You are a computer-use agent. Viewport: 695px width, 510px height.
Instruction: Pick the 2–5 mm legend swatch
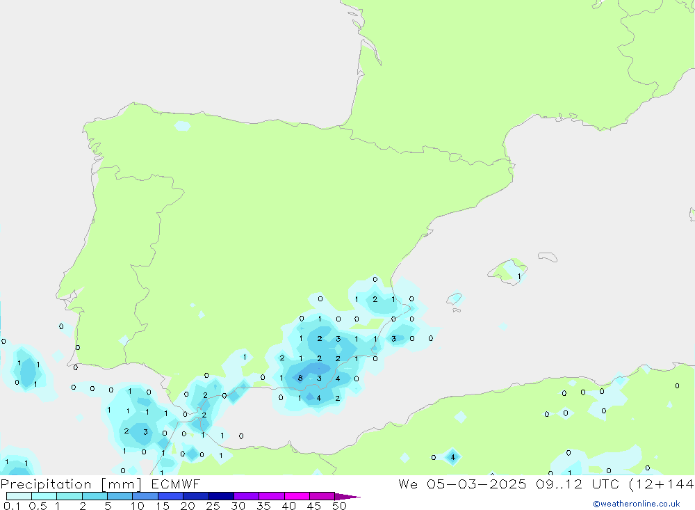(x=95, y=496)
